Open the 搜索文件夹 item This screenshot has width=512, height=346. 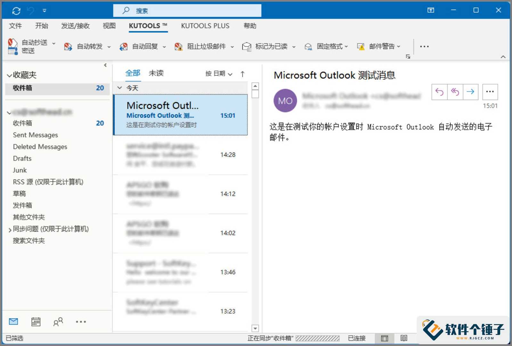[29, 241]
